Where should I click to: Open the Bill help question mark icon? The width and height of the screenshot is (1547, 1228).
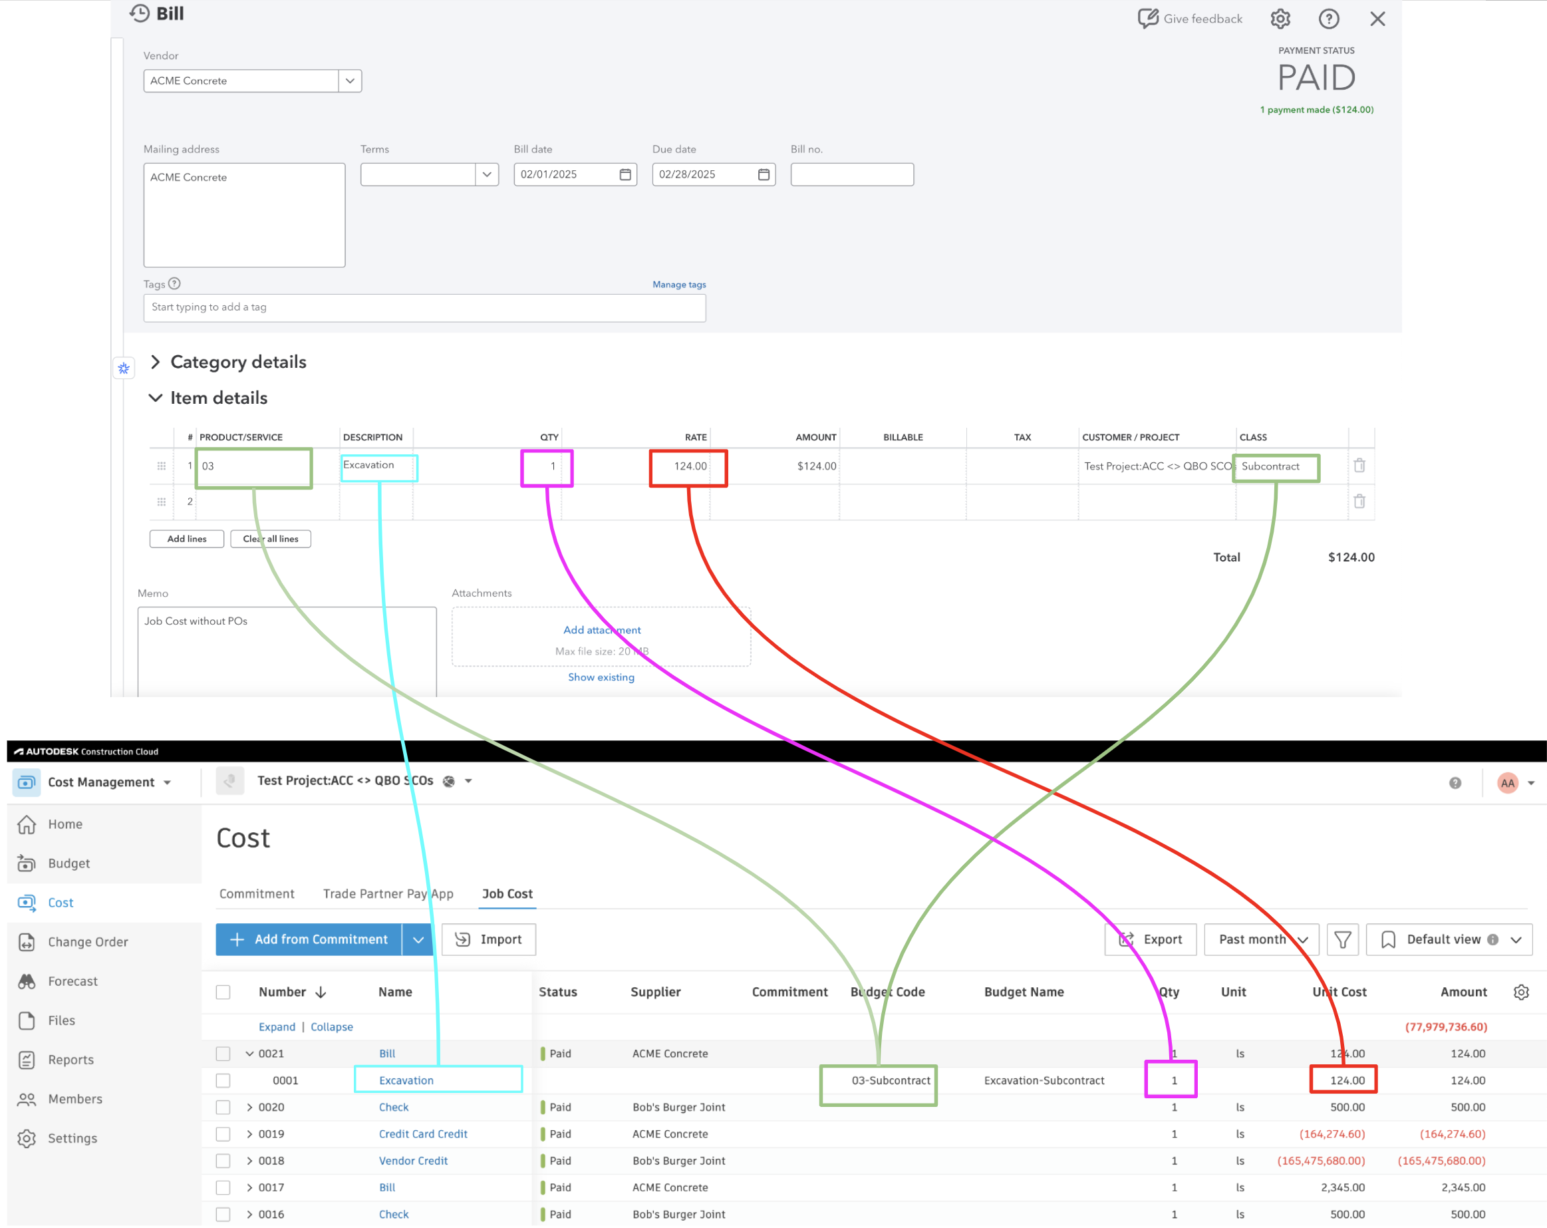coord(1328,19)
